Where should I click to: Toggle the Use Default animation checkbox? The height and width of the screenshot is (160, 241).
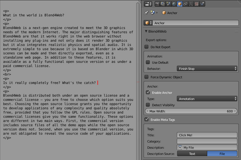click(148, 62)
